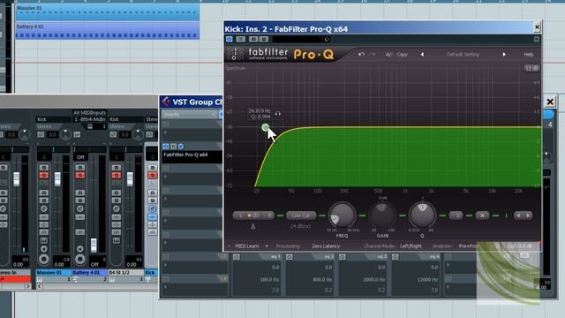Viewport: 565px width, 318px height.
Task: Click the FREQ knob
Action: pyautogui.click(x=342, y=215)
